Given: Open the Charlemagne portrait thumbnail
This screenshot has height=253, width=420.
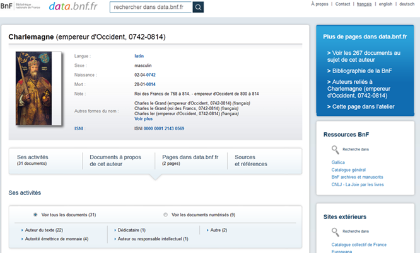Looking at the screenshot, I should (x=38, y=89).
